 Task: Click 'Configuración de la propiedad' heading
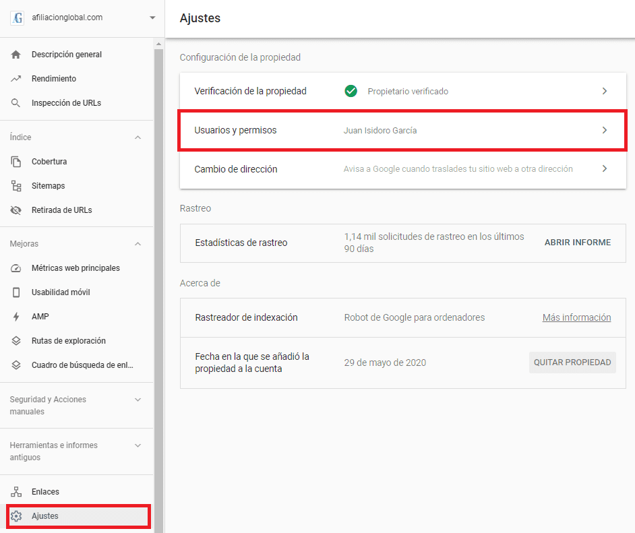240,57
